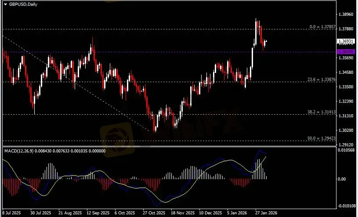Screen dimensions: 358x217
Task: Select the 23.6 = 1.33876 Fibonacci label
Action: [322, 80]
